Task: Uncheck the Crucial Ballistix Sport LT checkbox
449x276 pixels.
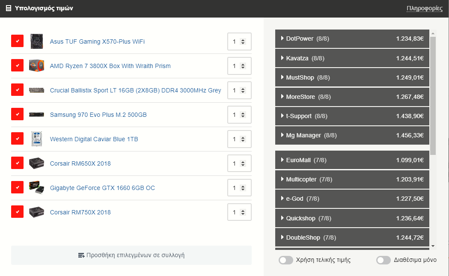Action: pyautogui.click(x=17, y=89)
